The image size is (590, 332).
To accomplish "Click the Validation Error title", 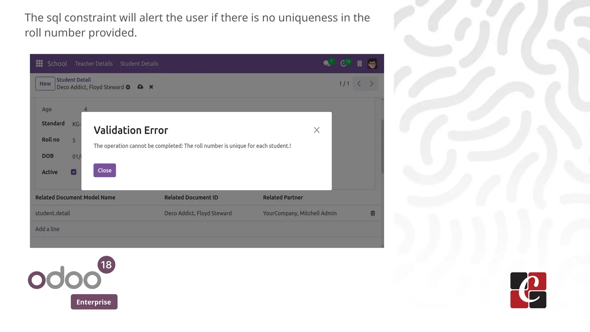I will click(x=131, y=130).
